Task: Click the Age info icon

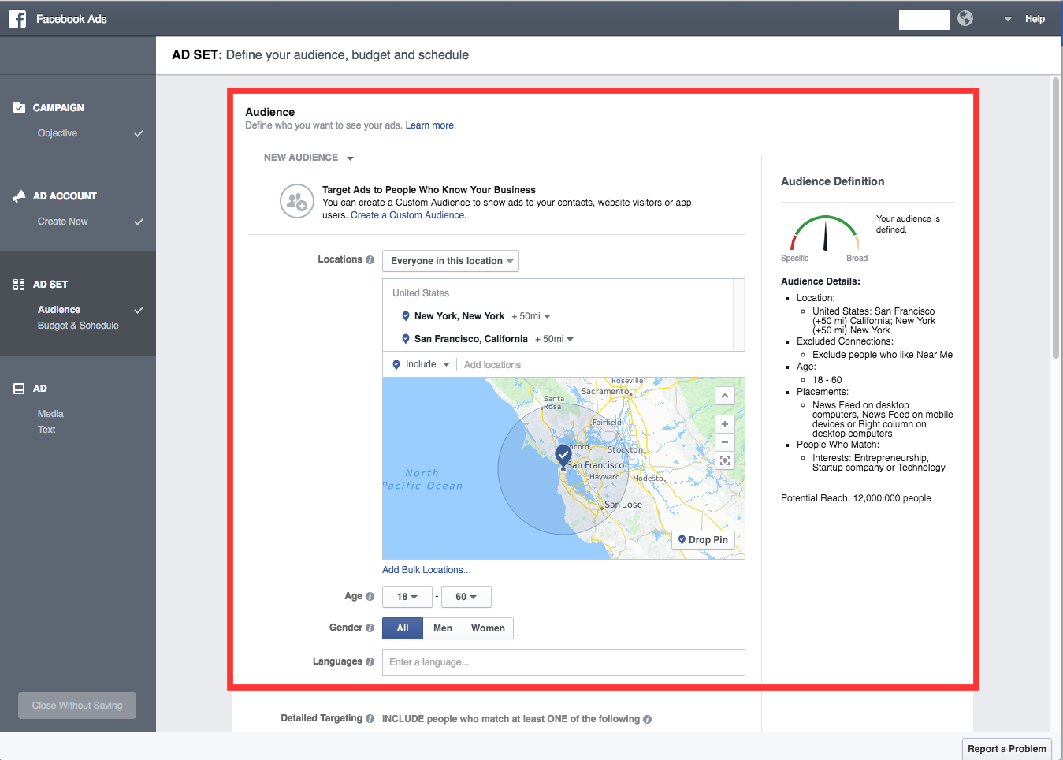Action: (x=370, y=597)
